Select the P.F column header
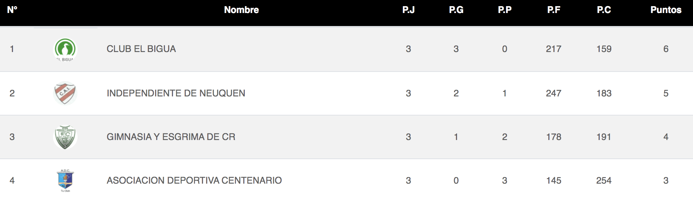This screenshot has height=202, width=693. [x=554, y=10]
